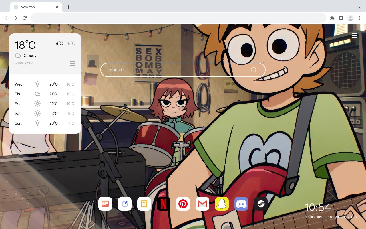
Task: Click Thursday's 12°C low temperature
Action: coord(71,94)
